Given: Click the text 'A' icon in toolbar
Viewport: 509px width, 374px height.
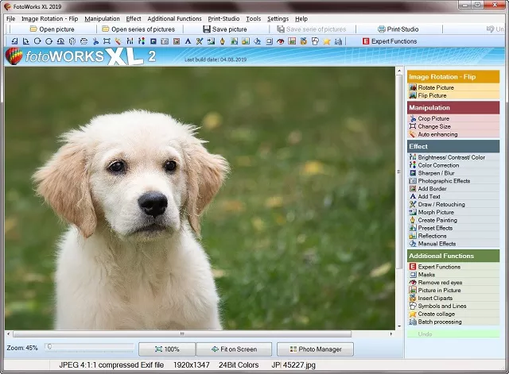Looking at the screenshot, I should coord(188,40).
